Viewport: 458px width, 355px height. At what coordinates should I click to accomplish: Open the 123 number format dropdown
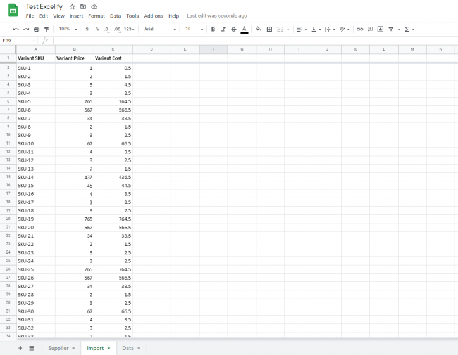[x=129, y=29]
